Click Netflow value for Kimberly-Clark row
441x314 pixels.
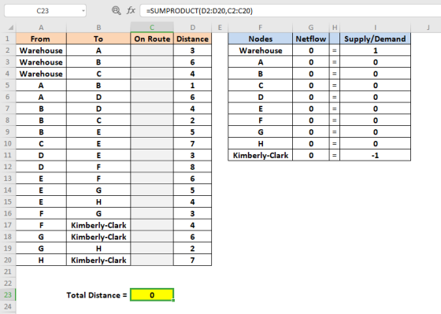point(311,156)
